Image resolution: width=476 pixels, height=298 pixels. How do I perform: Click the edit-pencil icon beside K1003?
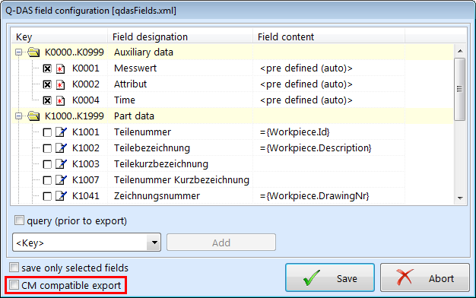(x=61, y=164)
